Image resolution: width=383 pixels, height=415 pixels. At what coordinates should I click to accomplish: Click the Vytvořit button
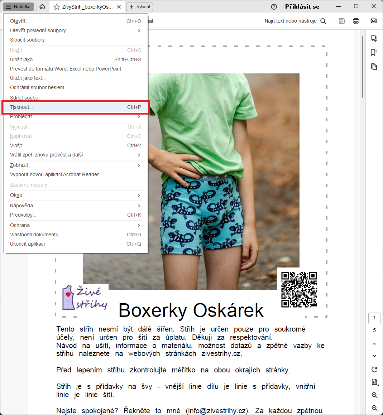[140, 7]
